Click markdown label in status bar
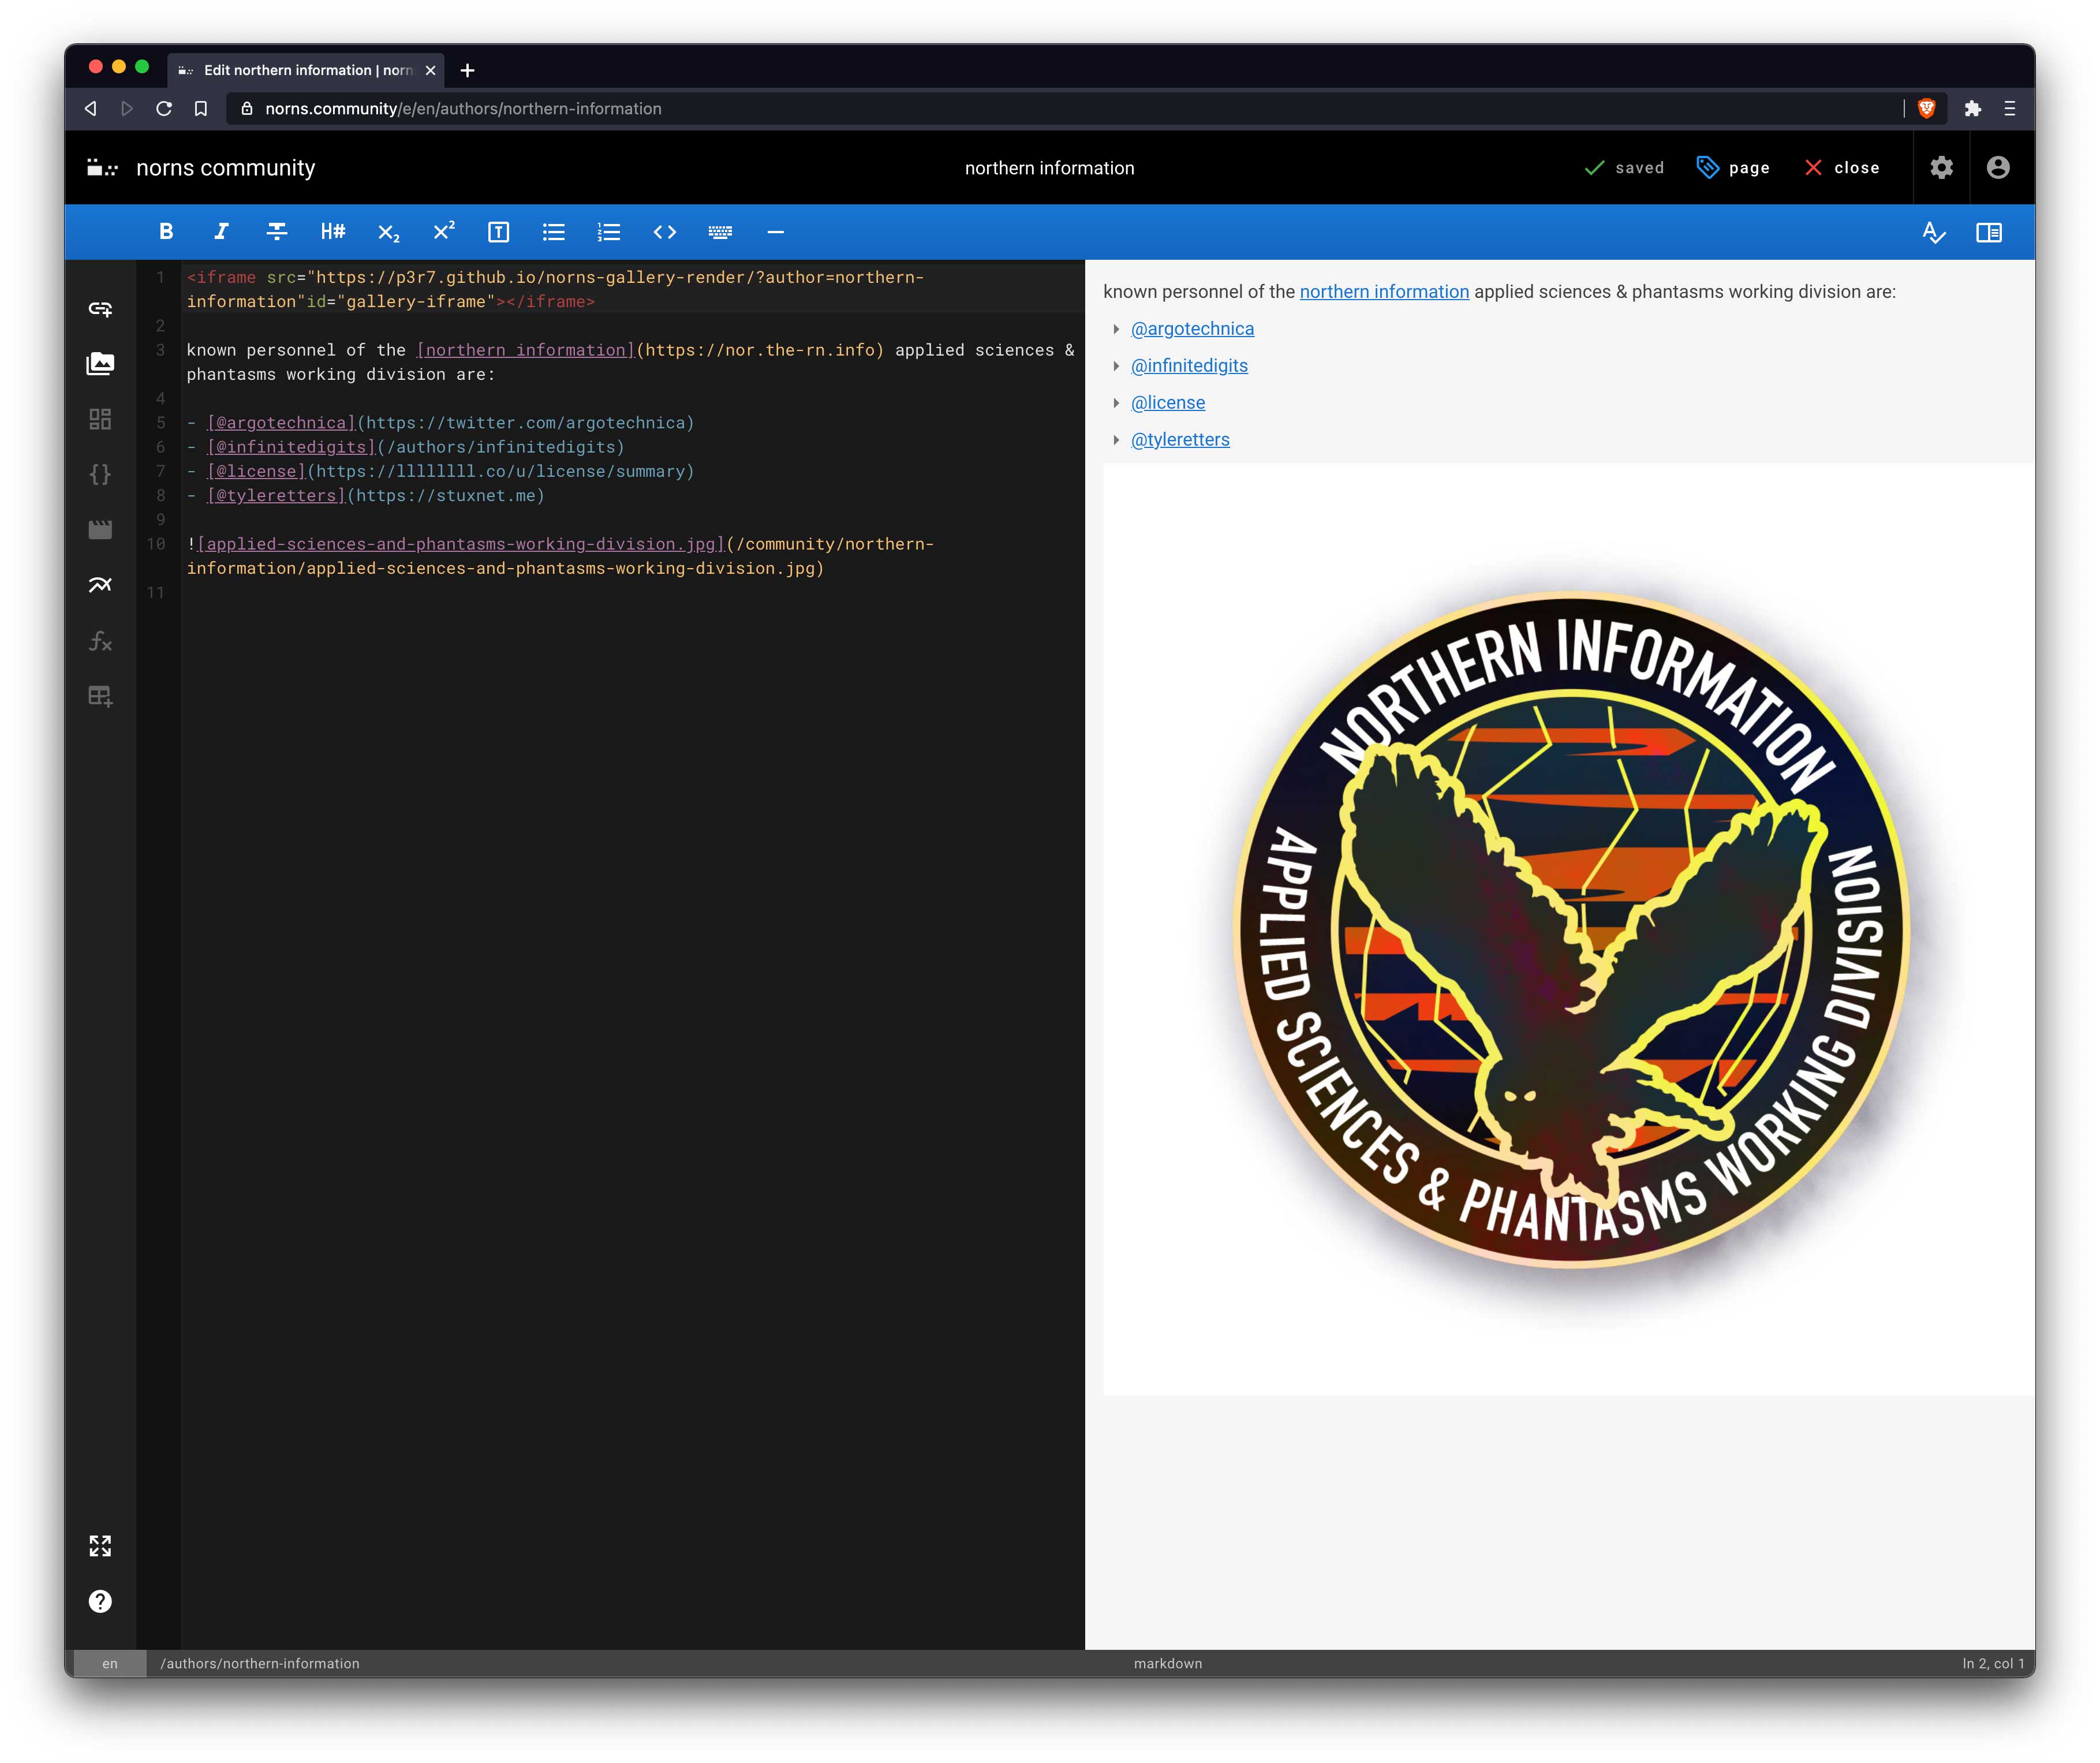Viewport: 2100px width, 1763px height. pyautogui.click(x=1168, y=1664)
